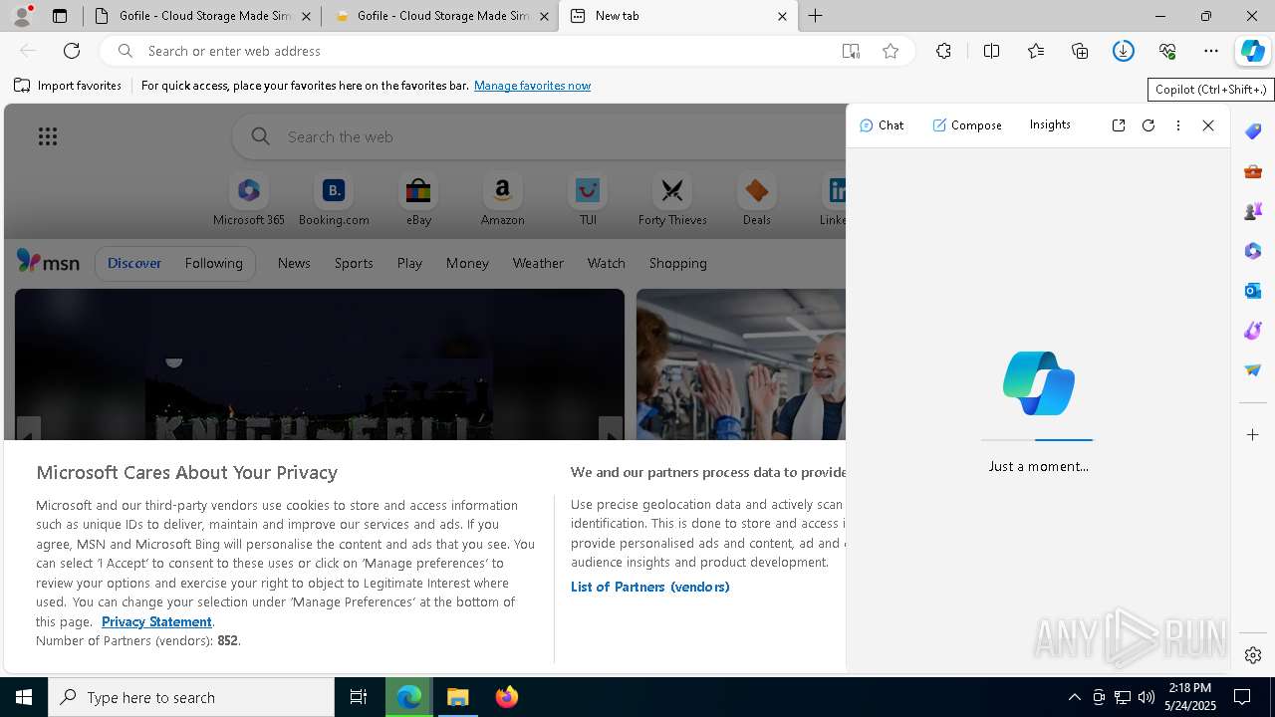Screen dimensions: 1275x717
Task: Add a new sidebar app with plus
Action: [1253, 435]
